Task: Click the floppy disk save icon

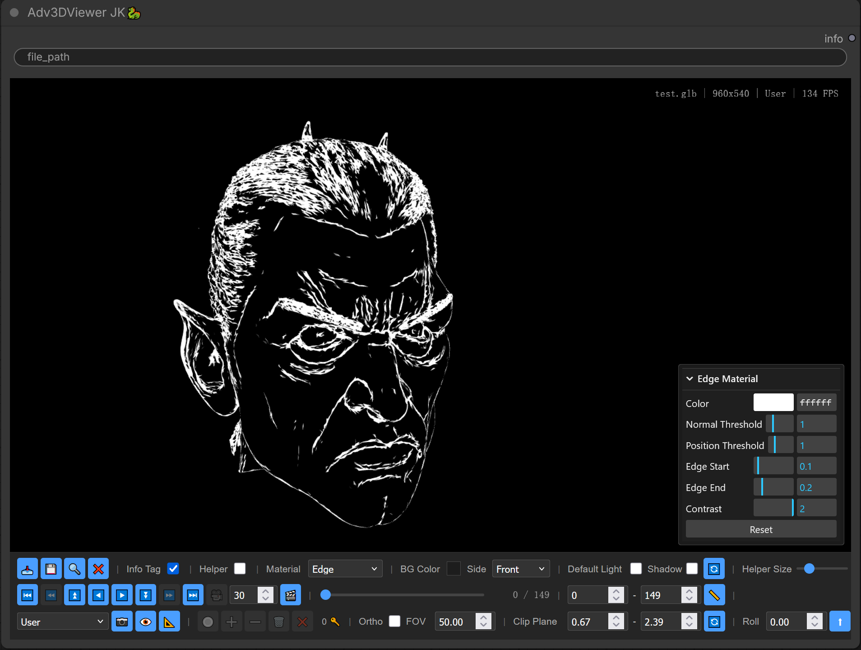Action: tap(51, 569)
